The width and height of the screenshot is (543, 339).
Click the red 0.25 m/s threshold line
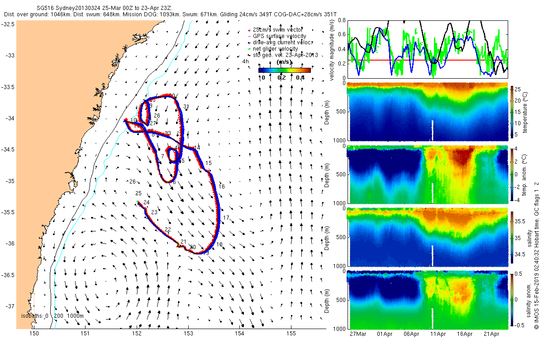(x=427, y=60)
